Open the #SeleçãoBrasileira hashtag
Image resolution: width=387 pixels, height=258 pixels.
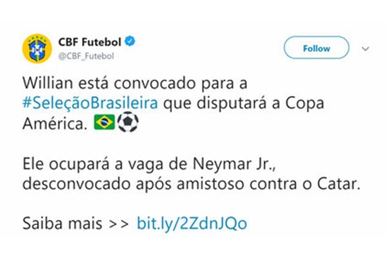coord(90,103)
